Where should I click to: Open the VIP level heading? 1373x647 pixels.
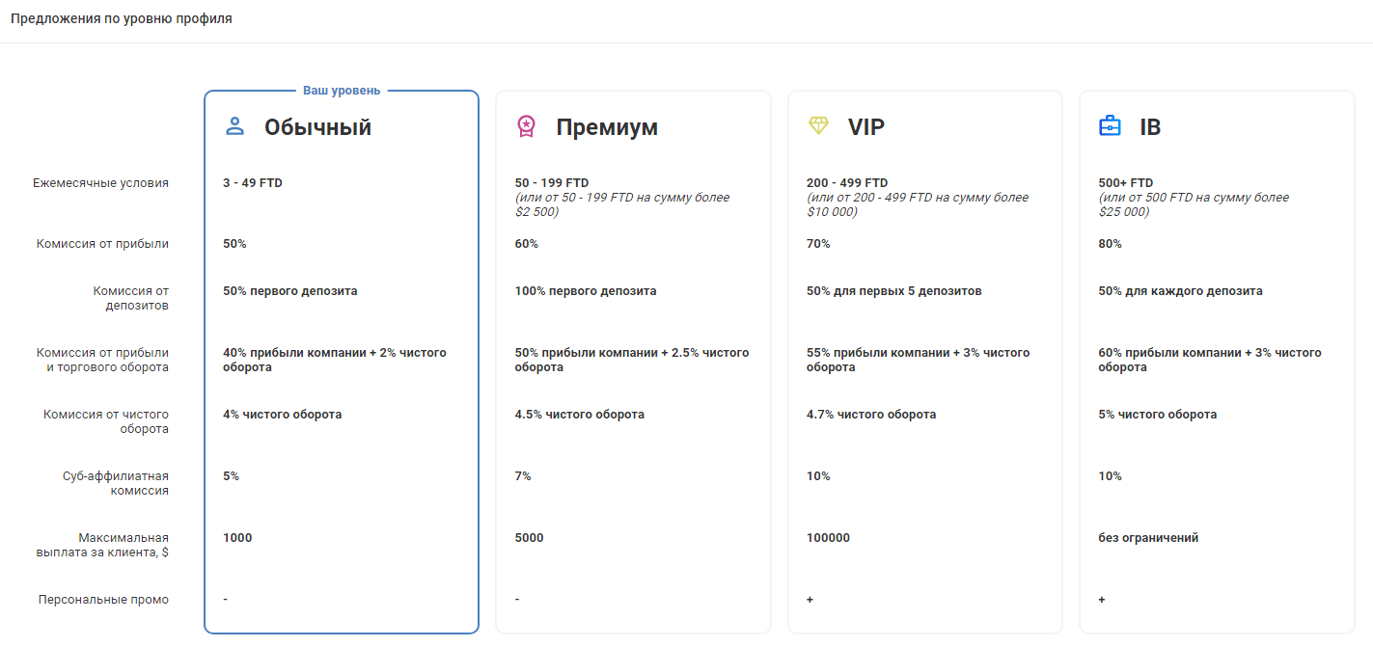[x=866, y=127]
